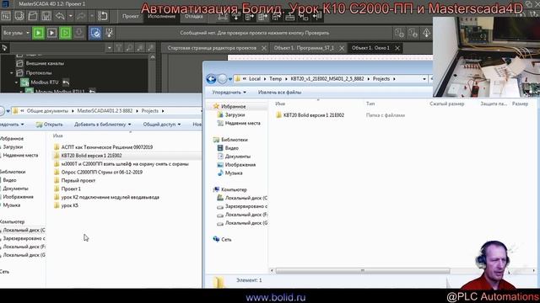This screenshot has width=540, height=303.
Task: Select folder Опрос С2000ПП Стрим от 06-12-2019
Action: 101,172
